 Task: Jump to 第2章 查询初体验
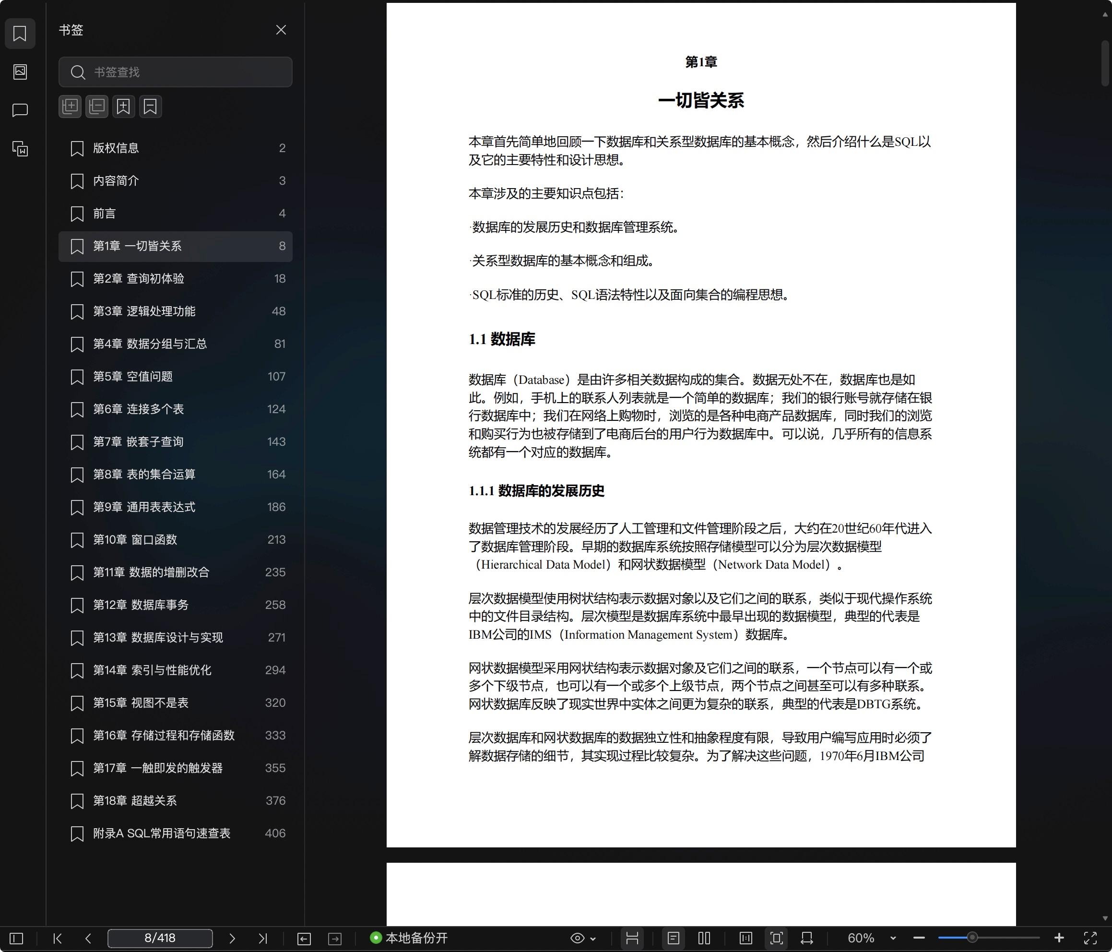pos(176,279)
